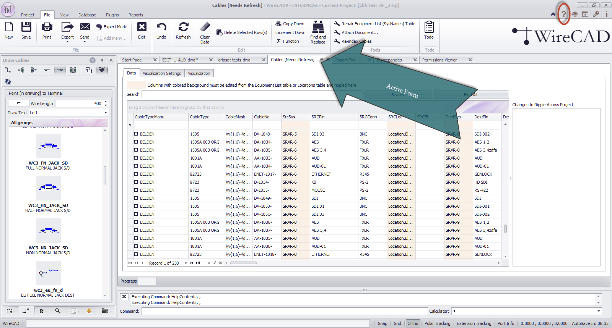This screenshot has height=328, width=612.
Task: Click the download window icon
Action: tap(585, 14)
